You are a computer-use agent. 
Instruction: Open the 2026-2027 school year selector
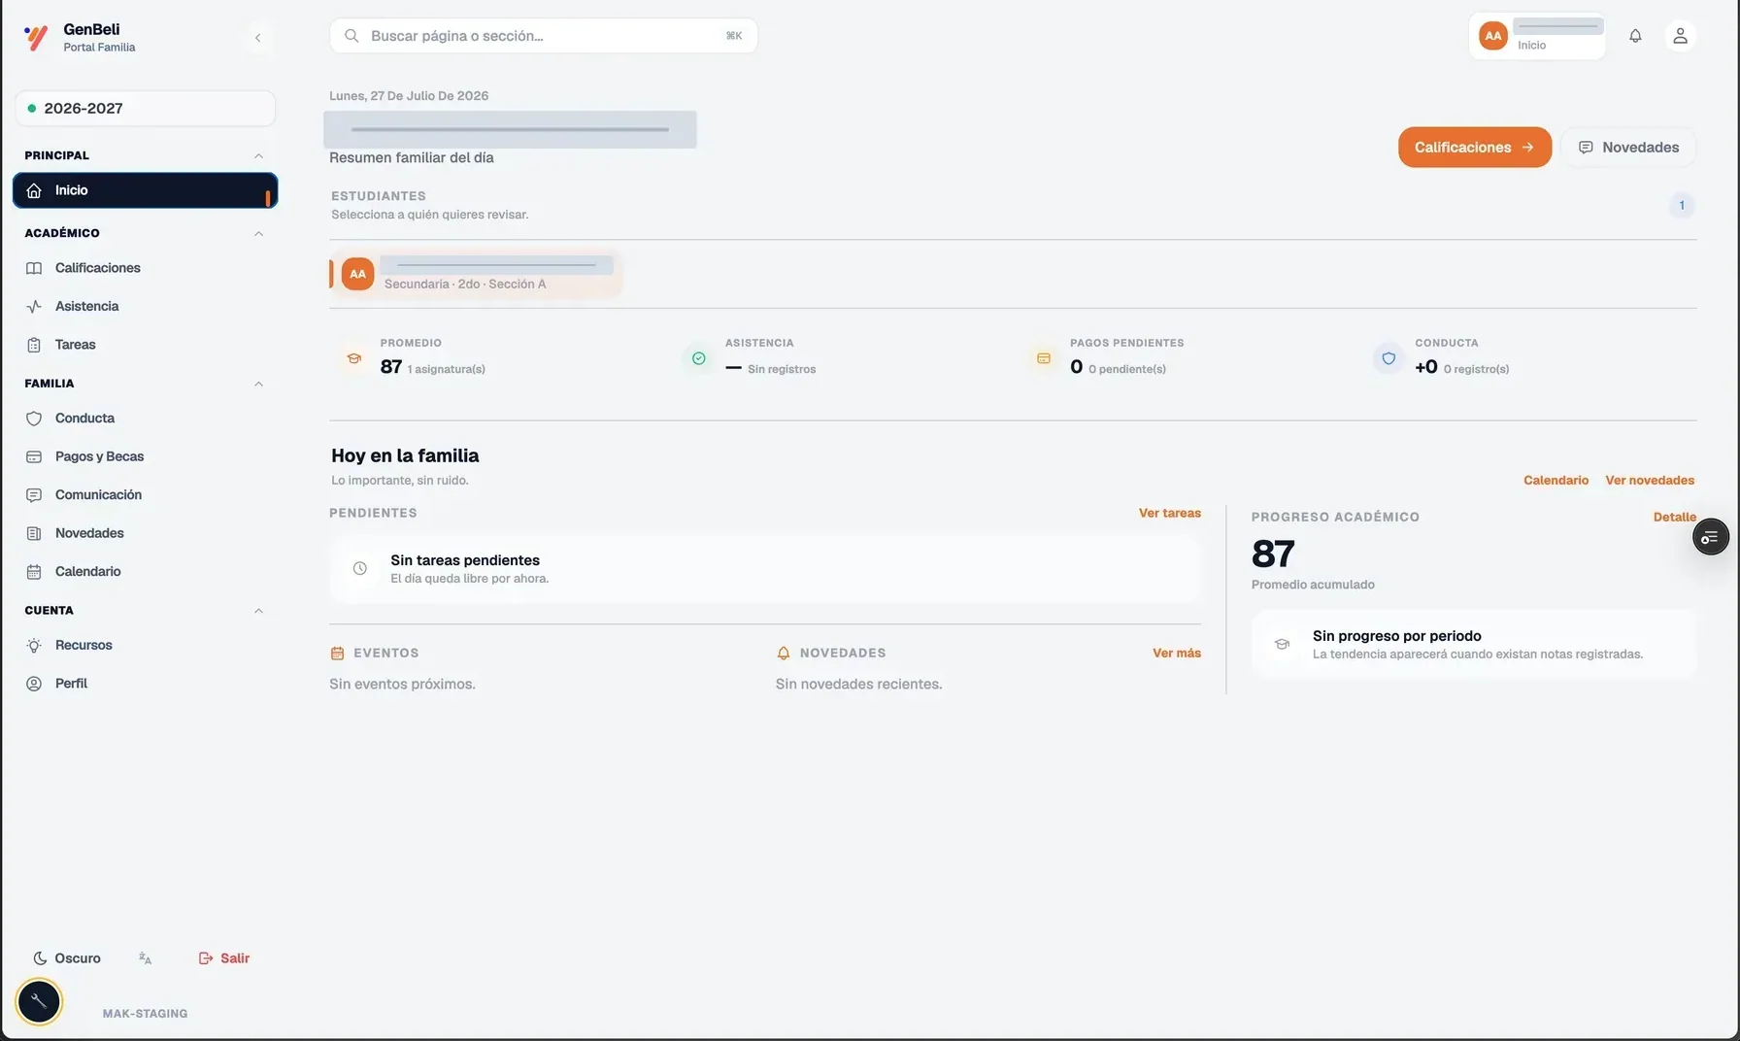[x=145, y=109]
